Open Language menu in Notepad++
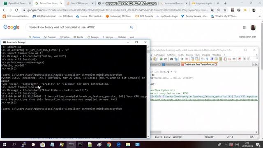263x148 pixels. pos(159,55)
